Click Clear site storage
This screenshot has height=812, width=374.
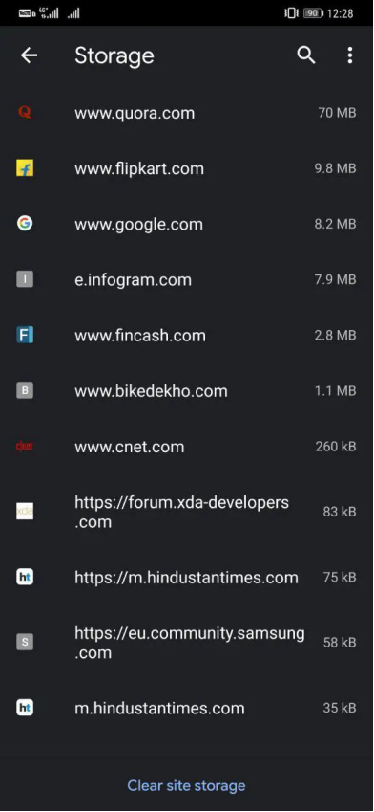tap(186, 785)
